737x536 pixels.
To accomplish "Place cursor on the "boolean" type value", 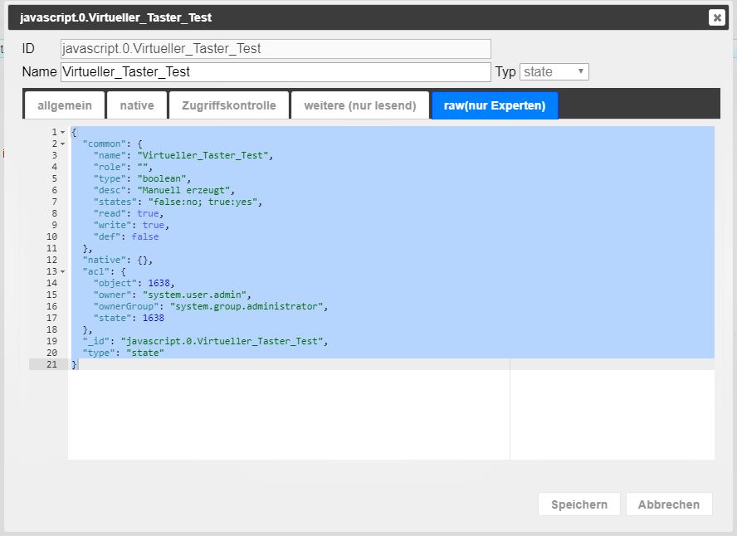I will [x=164, y=178].
